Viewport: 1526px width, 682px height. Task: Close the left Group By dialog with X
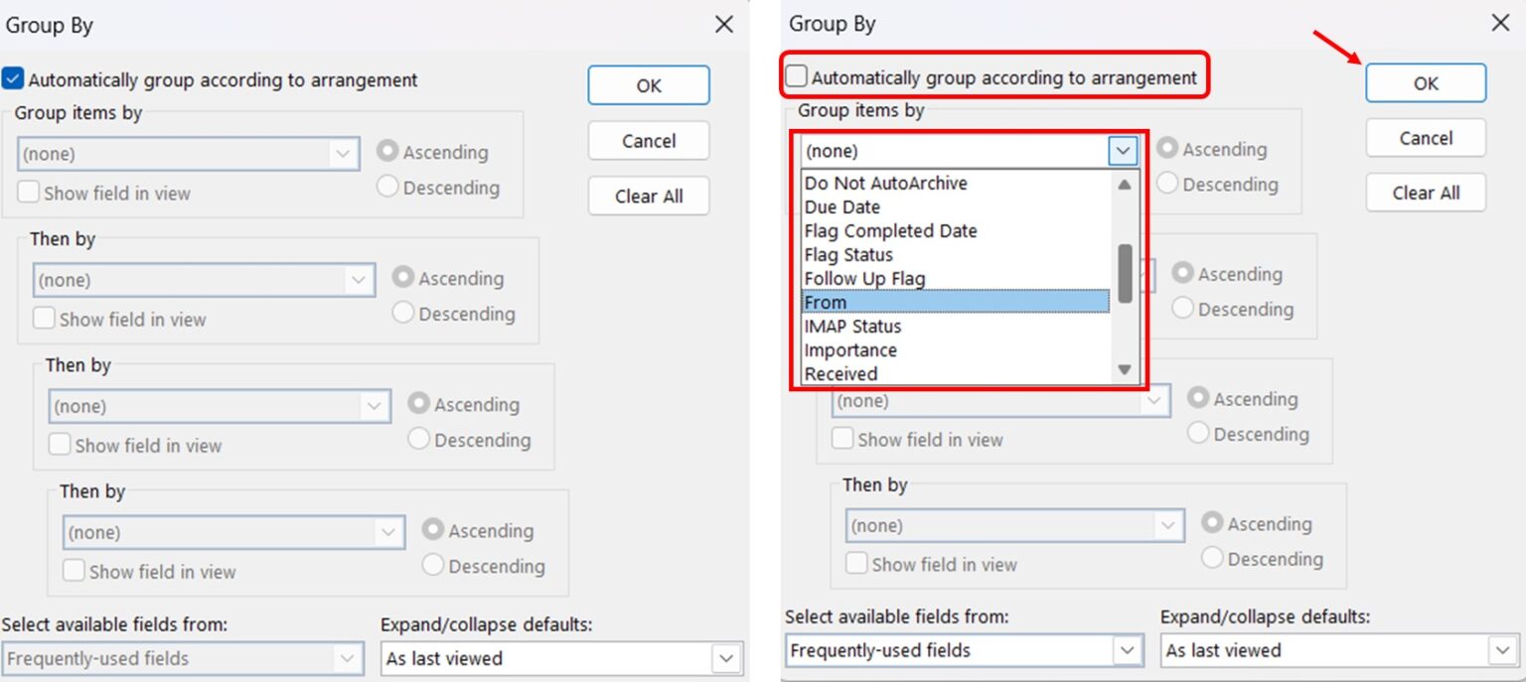724,25
